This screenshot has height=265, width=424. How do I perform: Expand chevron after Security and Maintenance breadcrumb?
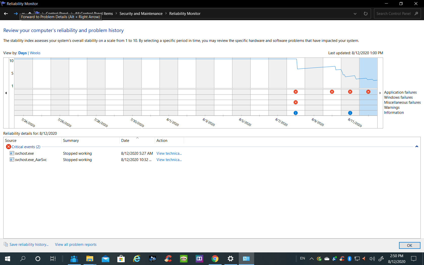click(x=166, y=14)
